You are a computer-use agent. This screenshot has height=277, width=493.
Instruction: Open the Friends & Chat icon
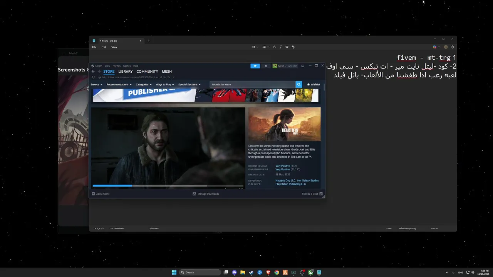tap(321, 194)
